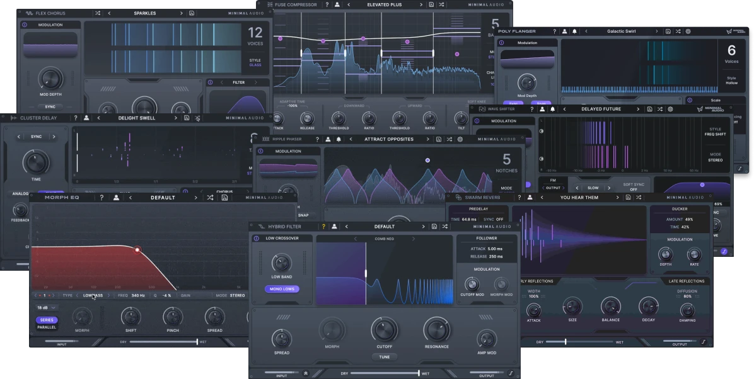Adjust the Swarm Reverb dry/wet slider
Image resolution: width=754 pixels, height=379 pixels.
(579, 342)
